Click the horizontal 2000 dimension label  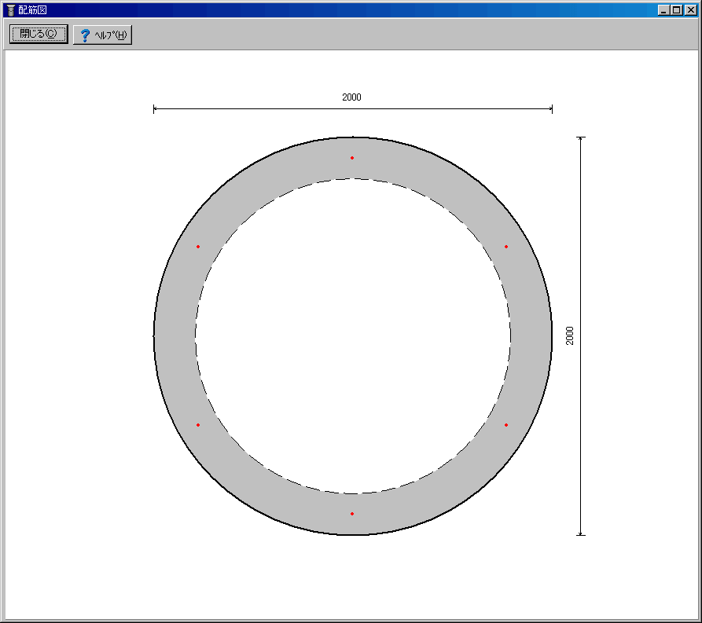pyautogui.click(x=351, y=97)
